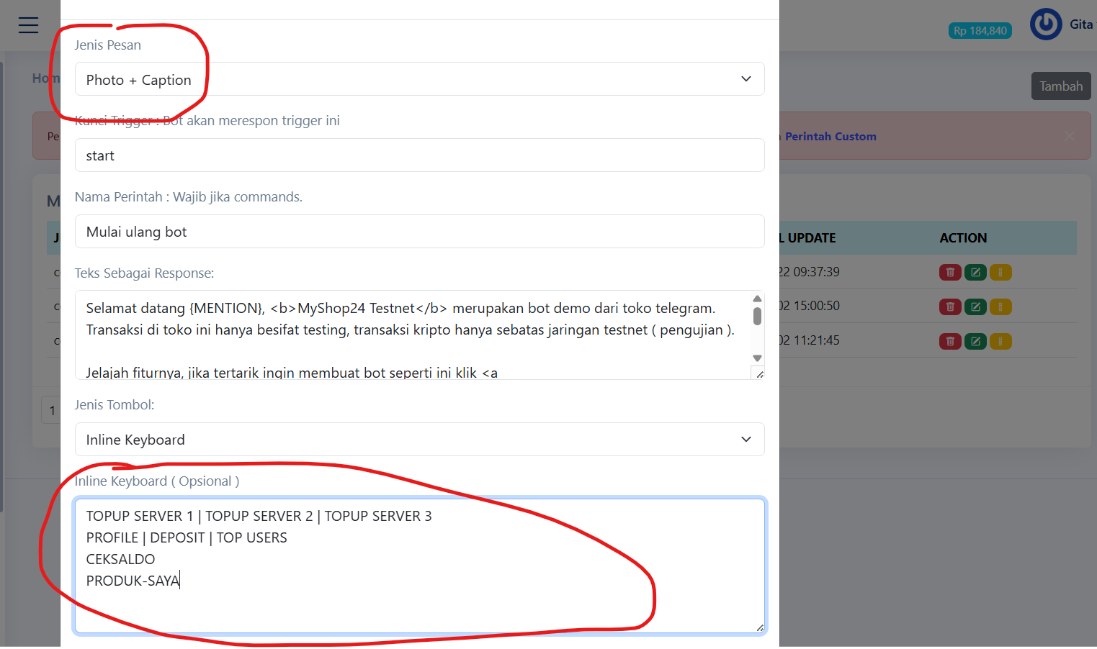Open the hamburger menu icon
This screenshot has width=1097, height=649.
pos(29,25)
